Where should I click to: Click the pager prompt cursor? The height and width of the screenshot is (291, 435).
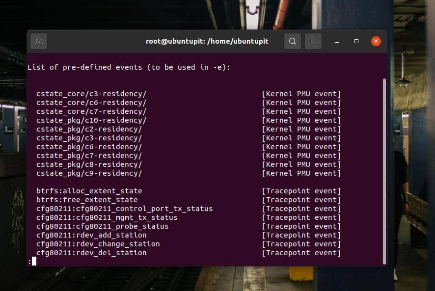34,261
